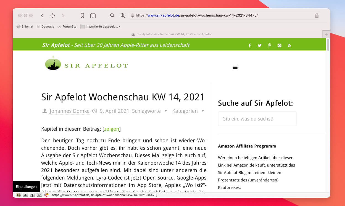Open Sir Apfelot's Facebook page icon

(249, 46)
